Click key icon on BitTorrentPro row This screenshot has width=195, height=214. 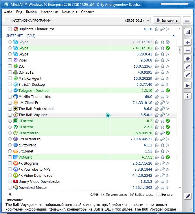162,139
